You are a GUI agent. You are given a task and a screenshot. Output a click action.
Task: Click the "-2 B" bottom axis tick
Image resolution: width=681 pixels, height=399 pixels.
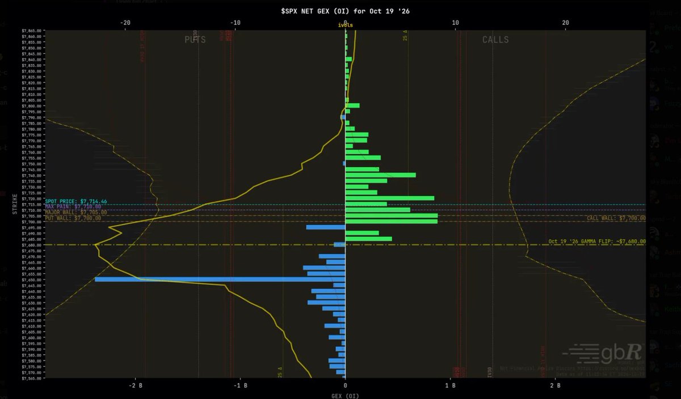135,386
